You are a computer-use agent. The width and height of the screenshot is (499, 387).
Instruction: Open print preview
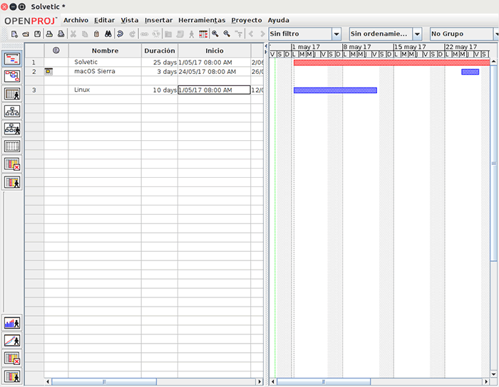[x=61, y=33]
